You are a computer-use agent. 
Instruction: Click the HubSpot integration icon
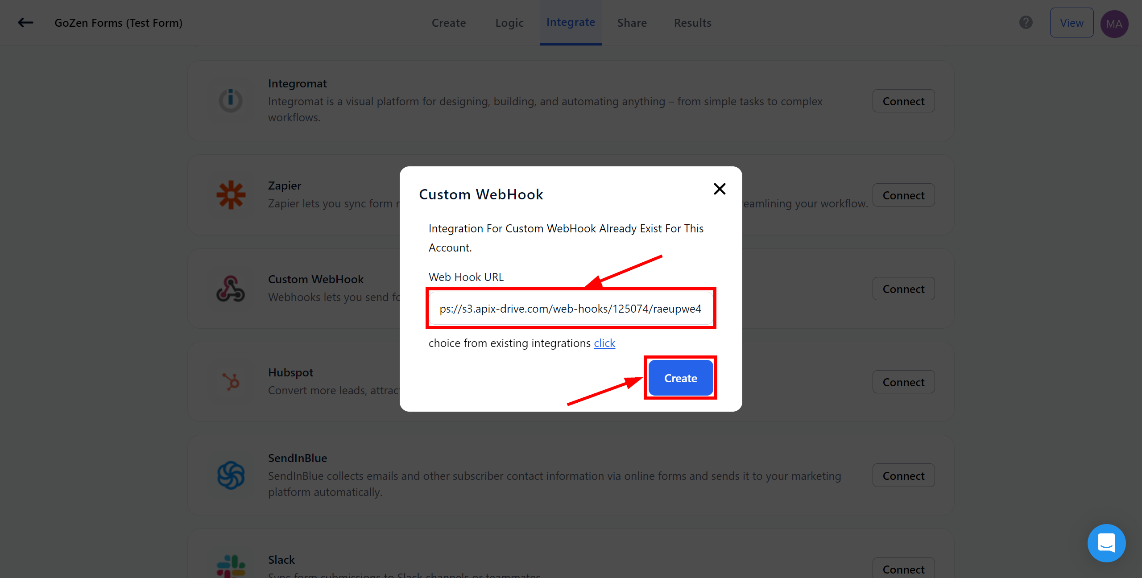coord(231,381)
